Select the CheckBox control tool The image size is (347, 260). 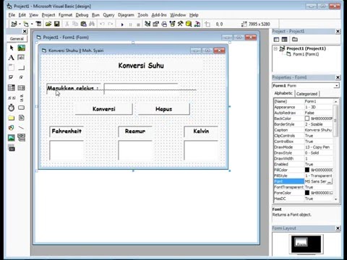click(12, 77)
